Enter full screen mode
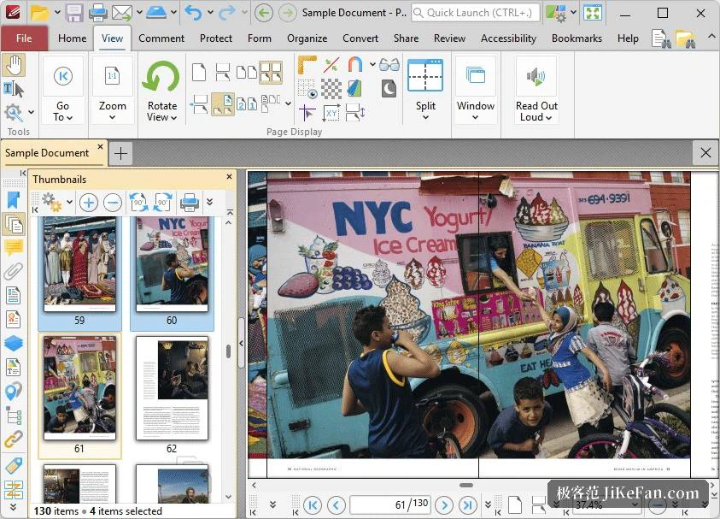Screen dimensions: 720x519 [593, 13]
